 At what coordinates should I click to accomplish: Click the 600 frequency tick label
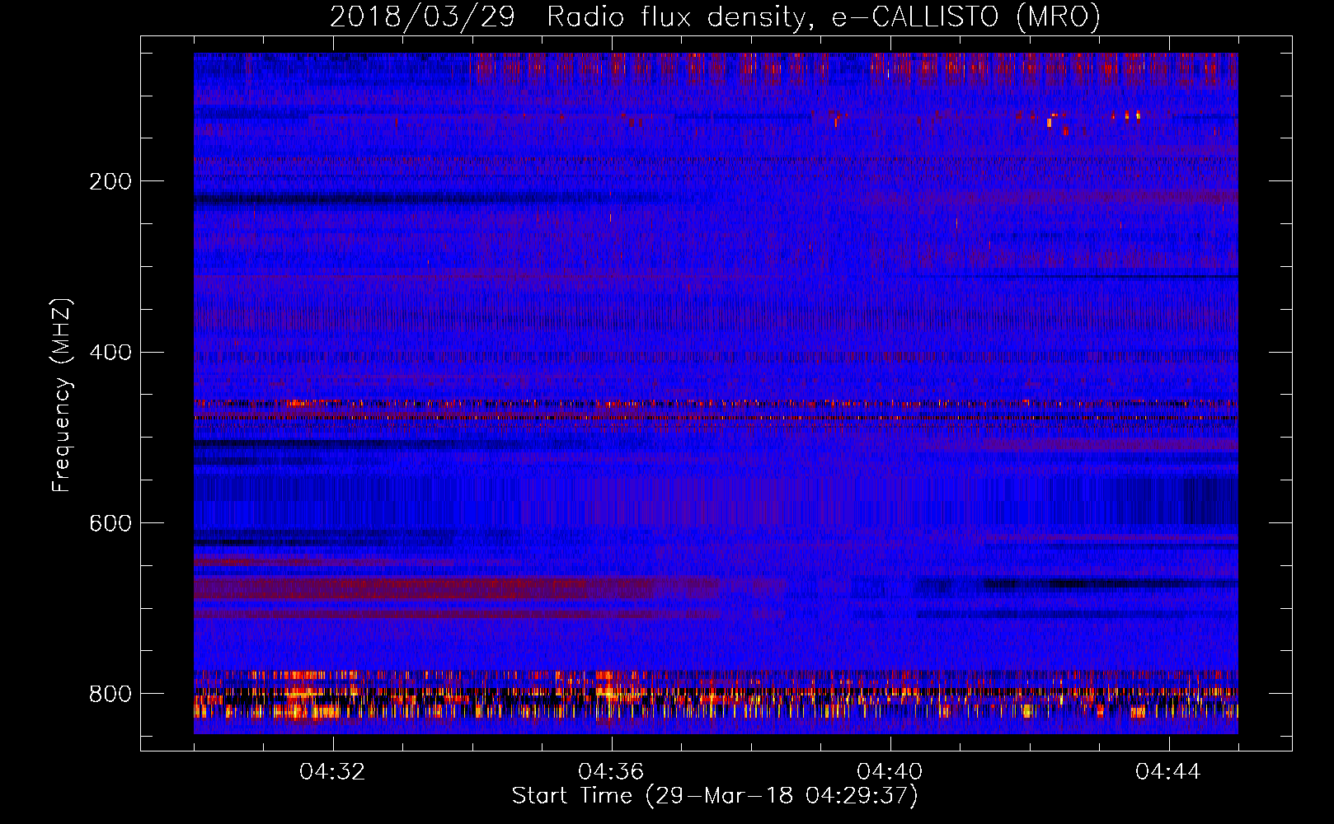[x=110, y=524]
